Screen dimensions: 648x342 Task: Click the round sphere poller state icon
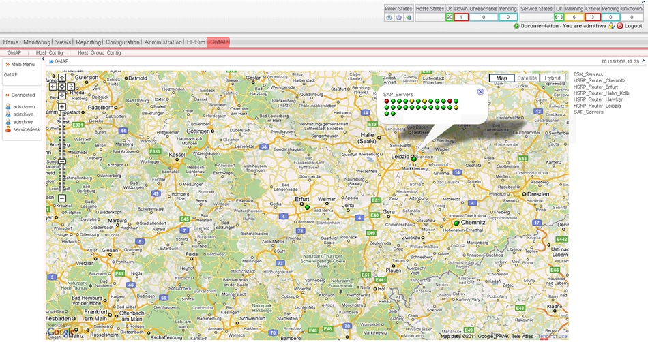point(399,17)
